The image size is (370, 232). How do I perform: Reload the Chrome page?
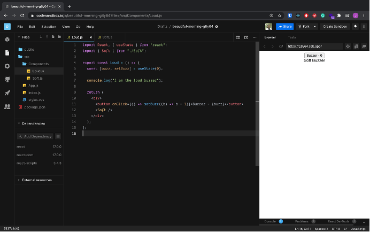tap(22, 16)
